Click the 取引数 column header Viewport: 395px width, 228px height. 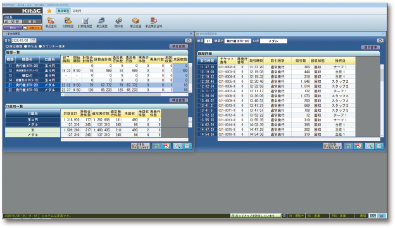[301, 61]
